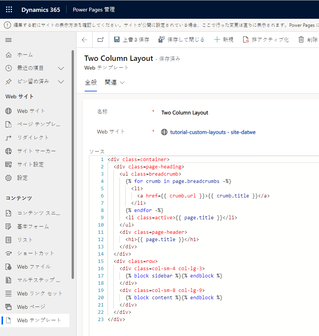319x336 pixels.
Task: Open the record in a new window
Action: point(100,39)
